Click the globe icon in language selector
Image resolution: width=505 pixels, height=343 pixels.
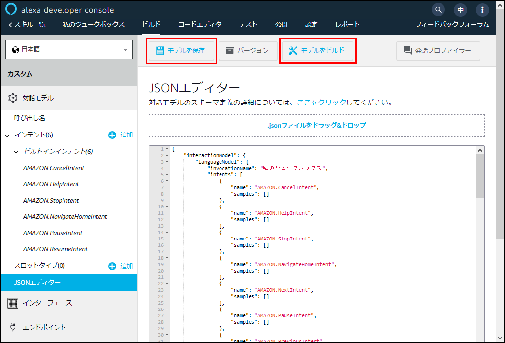click(x=15, y=50)
